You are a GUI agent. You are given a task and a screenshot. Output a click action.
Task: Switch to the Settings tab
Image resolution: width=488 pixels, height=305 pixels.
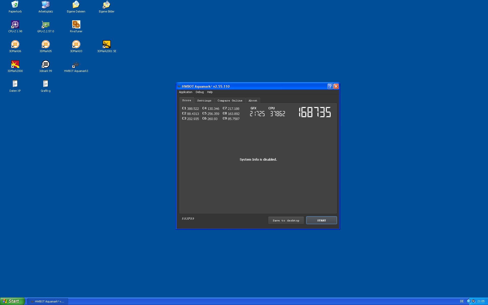coord(204,101)
